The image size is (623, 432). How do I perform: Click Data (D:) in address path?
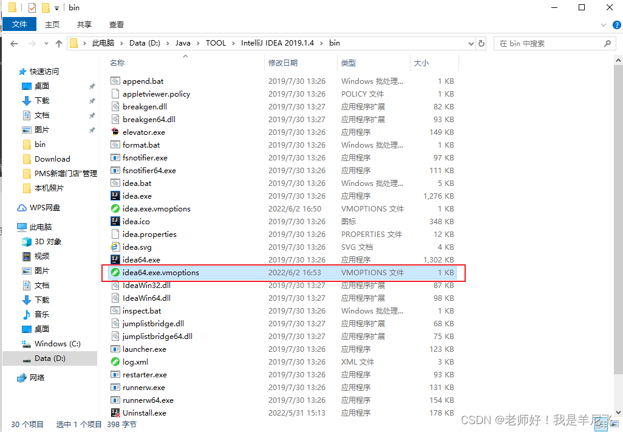tap(145, 43)
